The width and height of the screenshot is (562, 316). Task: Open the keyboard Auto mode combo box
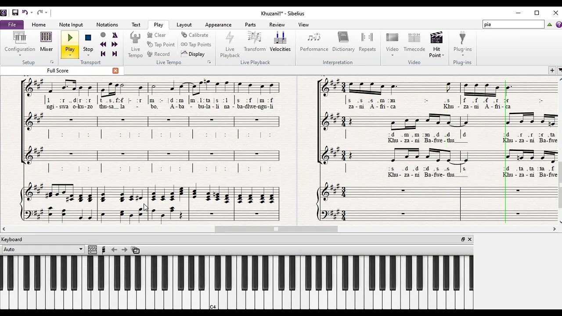[x=43, y=249]
